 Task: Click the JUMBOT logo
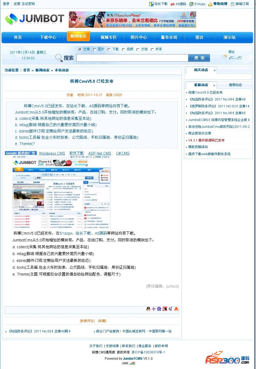pos(34,19)
